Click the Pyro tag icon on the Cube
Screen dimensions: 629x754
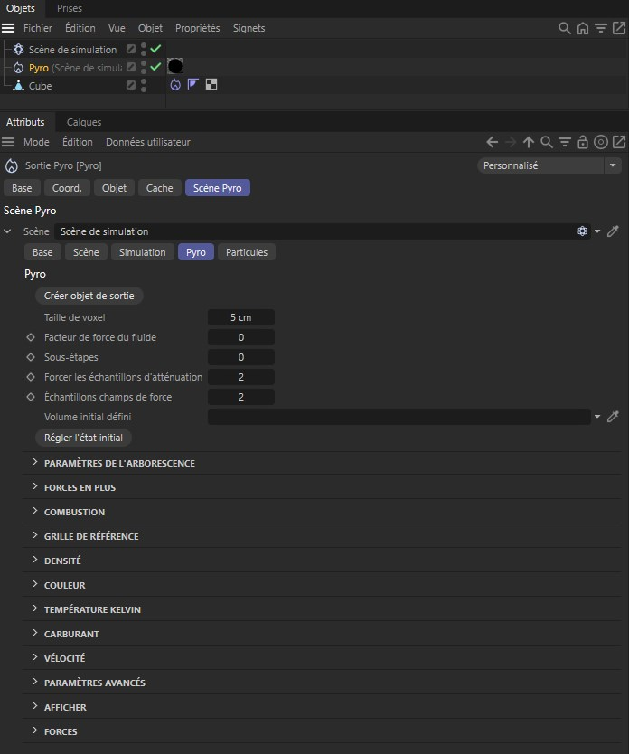pyautogui.click(x=175, y=85)
